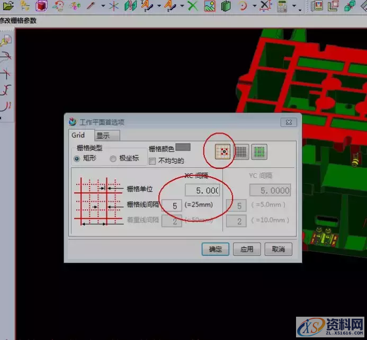Screen dimensions: 367x340
Task: Toggle the 不均匀的 checkbox
Action: (x=152, y=161)
